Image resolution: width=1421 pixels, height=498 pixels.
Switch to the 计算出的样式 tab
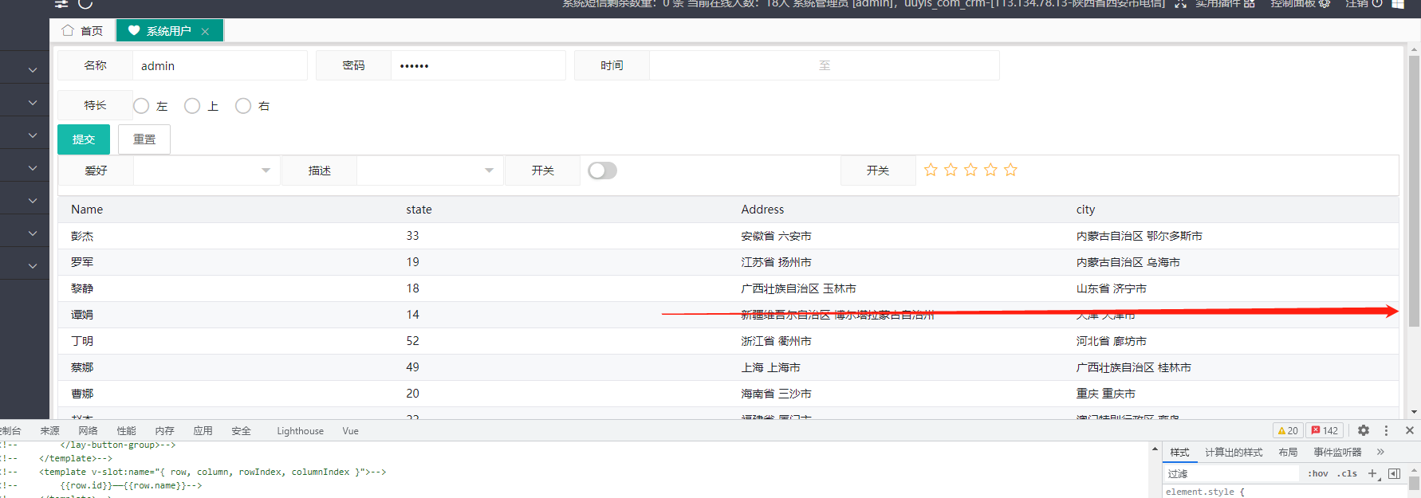[1234, 452]
